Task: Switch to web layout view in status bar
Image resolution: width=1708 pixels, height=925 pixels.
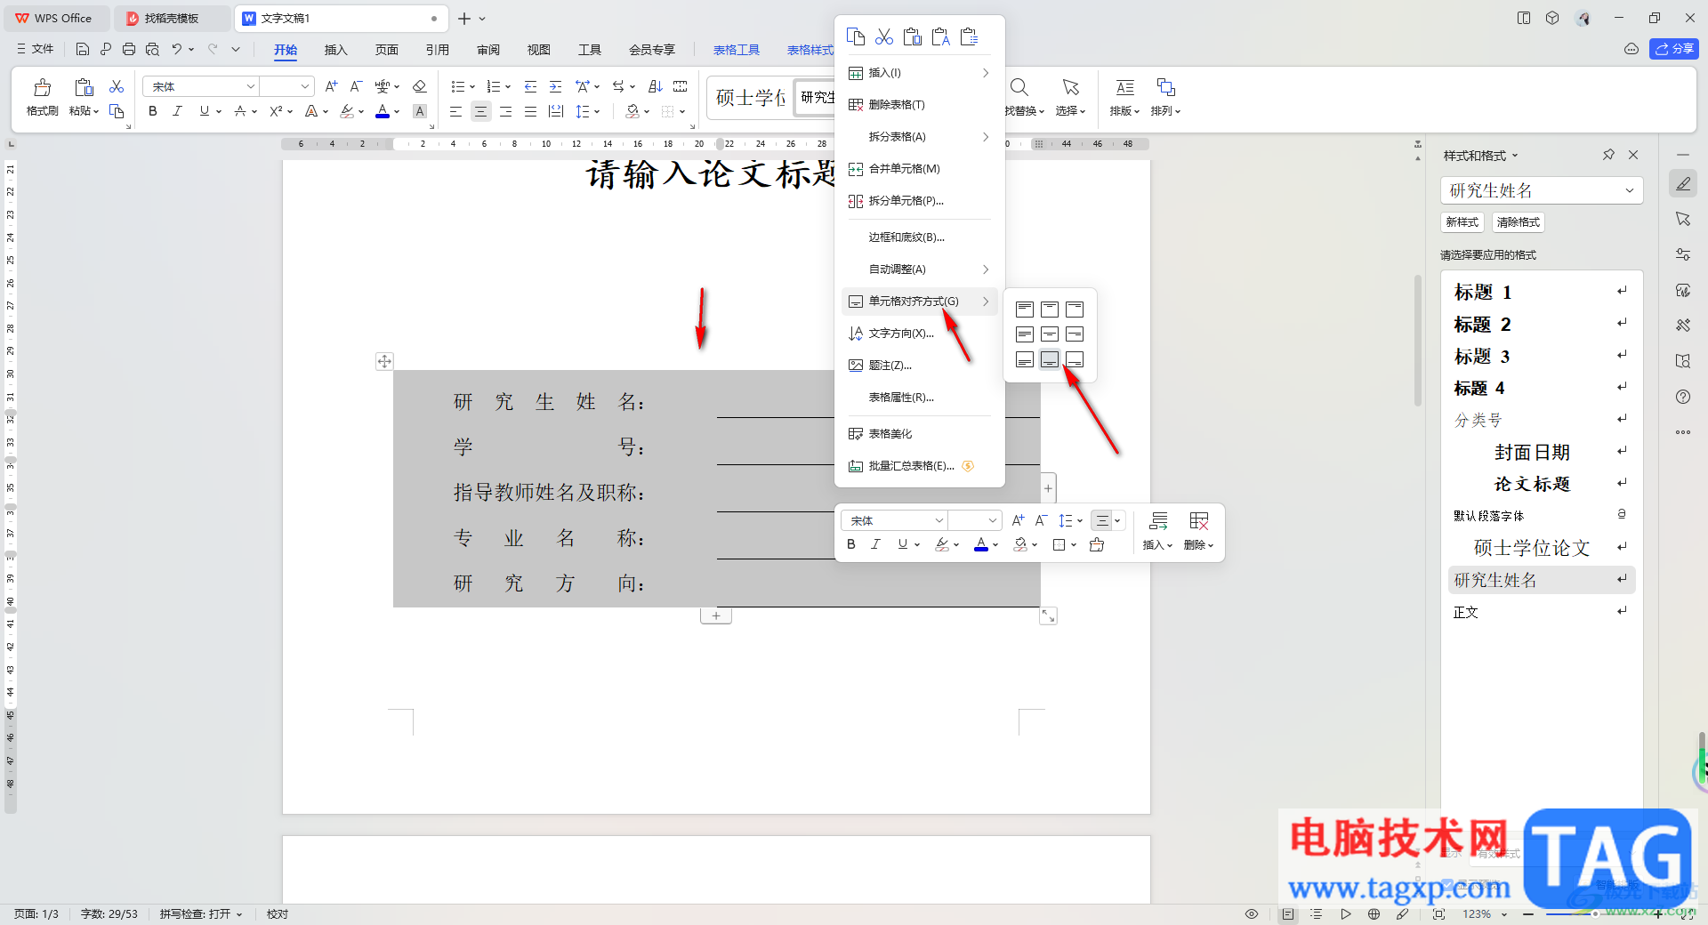Action: (1374, 913)
